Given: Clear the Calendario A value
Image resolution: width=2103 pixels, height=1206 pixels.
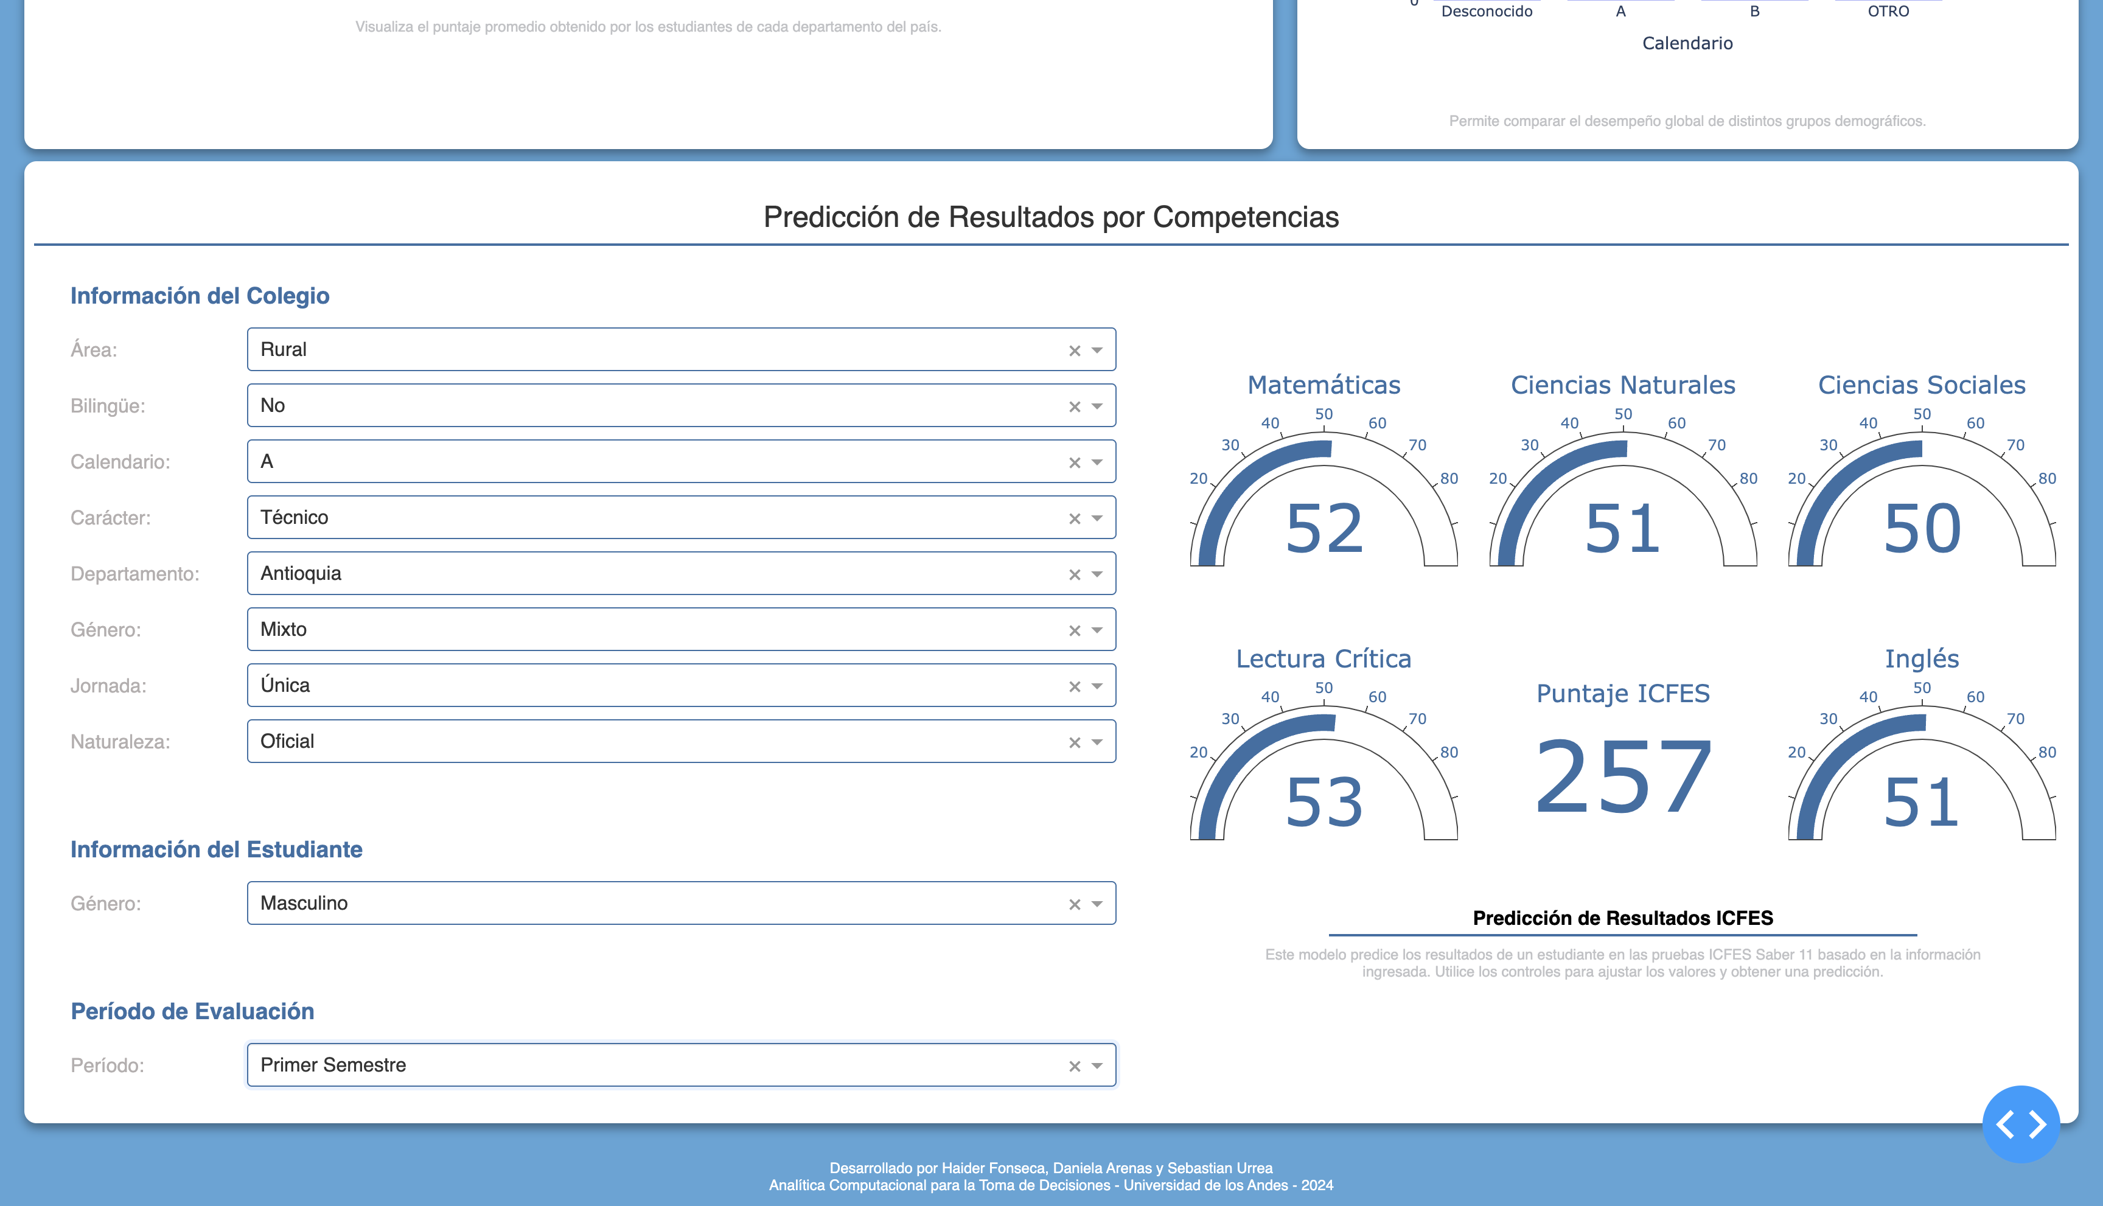Looking at the screenshot, I should click(x=1074, y=462).
